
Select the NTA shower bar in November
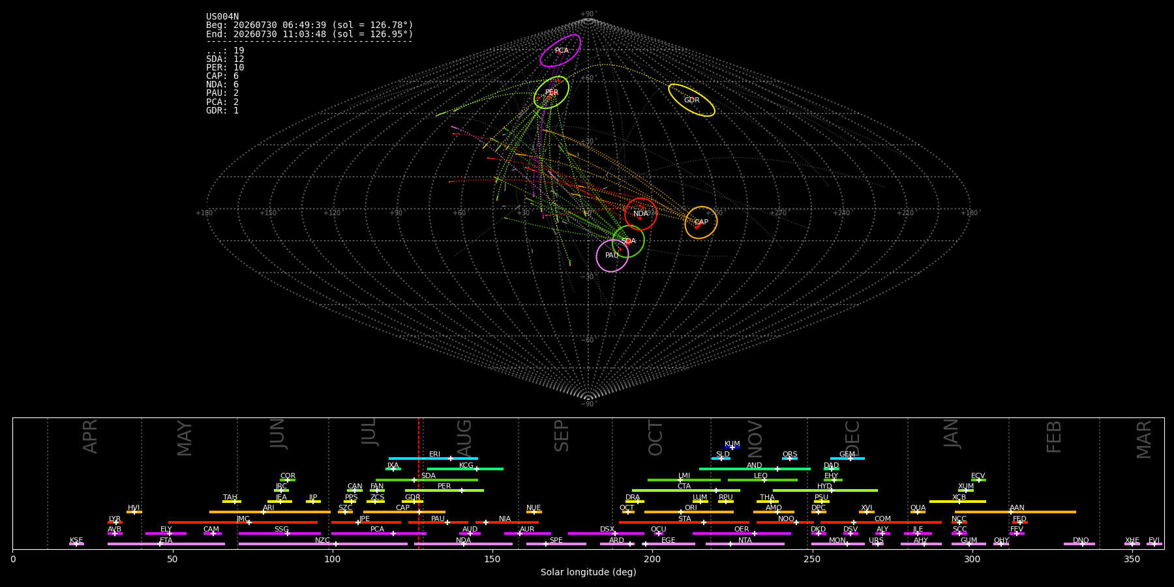pyautogui.click(x=745, y=544)
